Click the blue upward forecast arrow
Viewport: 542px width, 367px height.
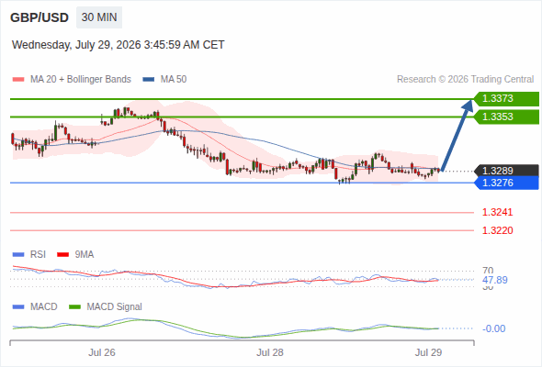pos(457,136)
